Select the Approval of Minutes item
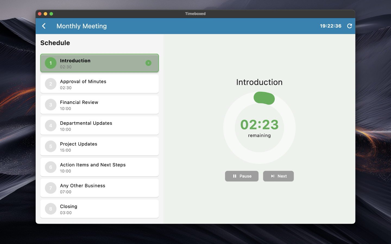 coord(99,84)
